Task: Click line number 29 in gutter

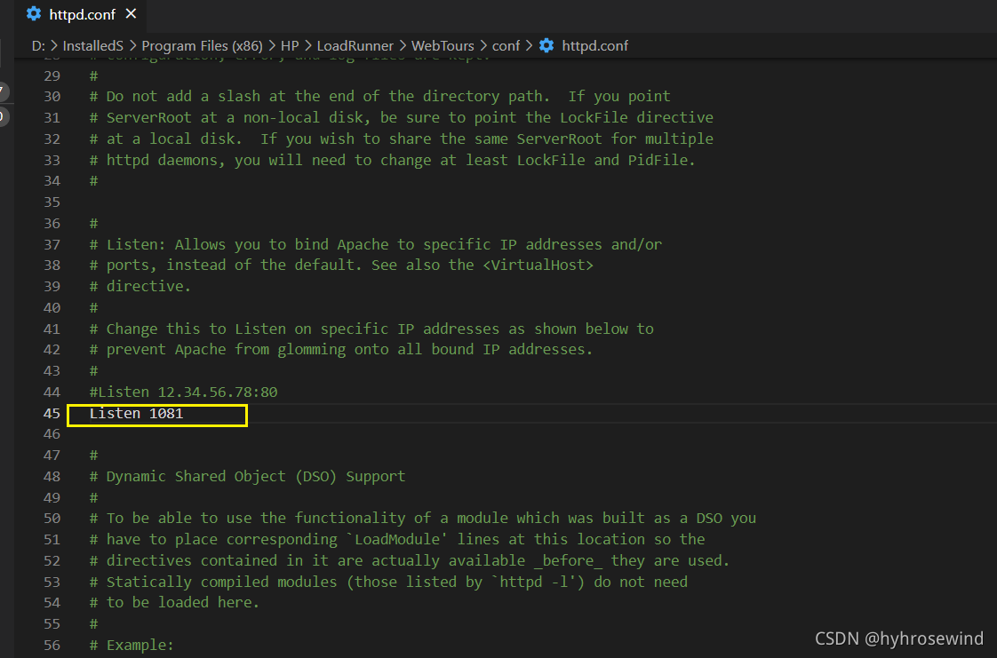Action: pyautogui.click(x=52, y=75)
